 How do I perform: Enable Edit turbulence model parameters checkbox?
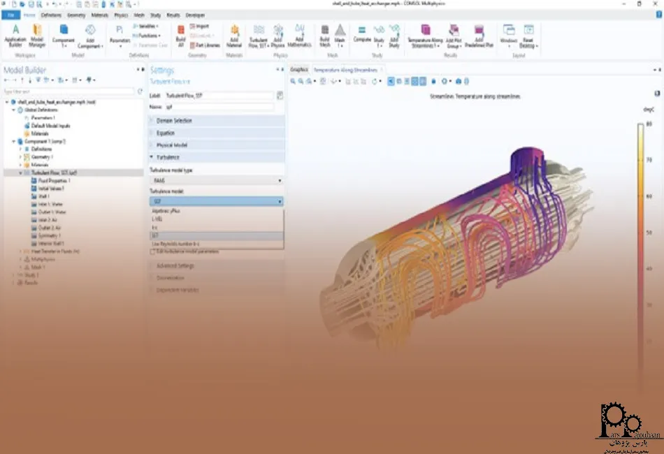click(x=153, y=251)
